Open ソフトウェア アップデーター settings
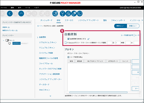 coord(50,79)
